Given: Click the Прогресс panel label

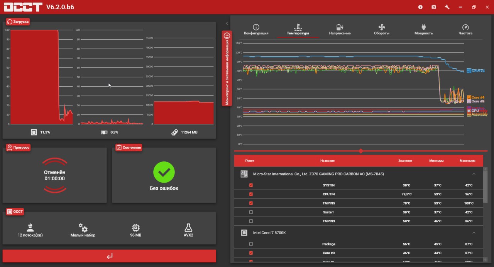Looking at the screenshot, I should pyautogui.click(x=18, y=148).
